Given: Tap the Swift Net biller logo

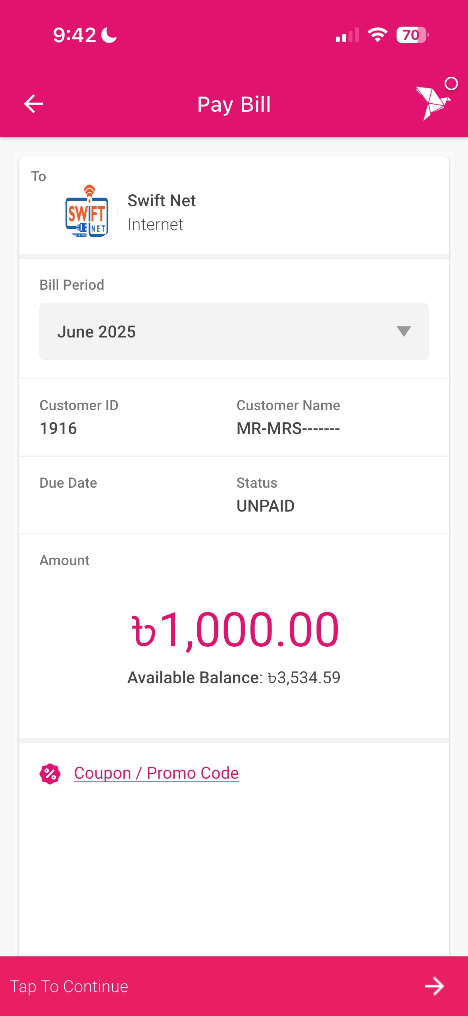Looking at the screenshot, I should click(x=87, y=211).
